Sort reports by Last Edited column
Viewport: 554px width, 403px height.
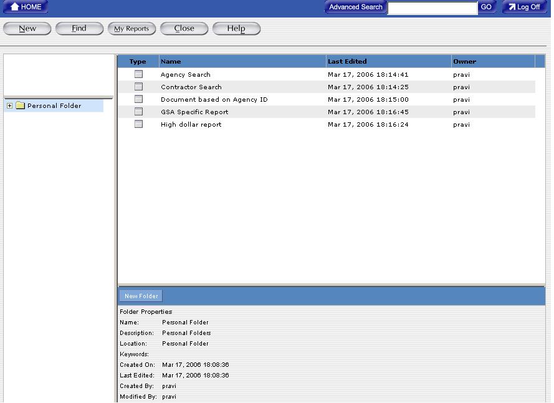tap(347, 61)
